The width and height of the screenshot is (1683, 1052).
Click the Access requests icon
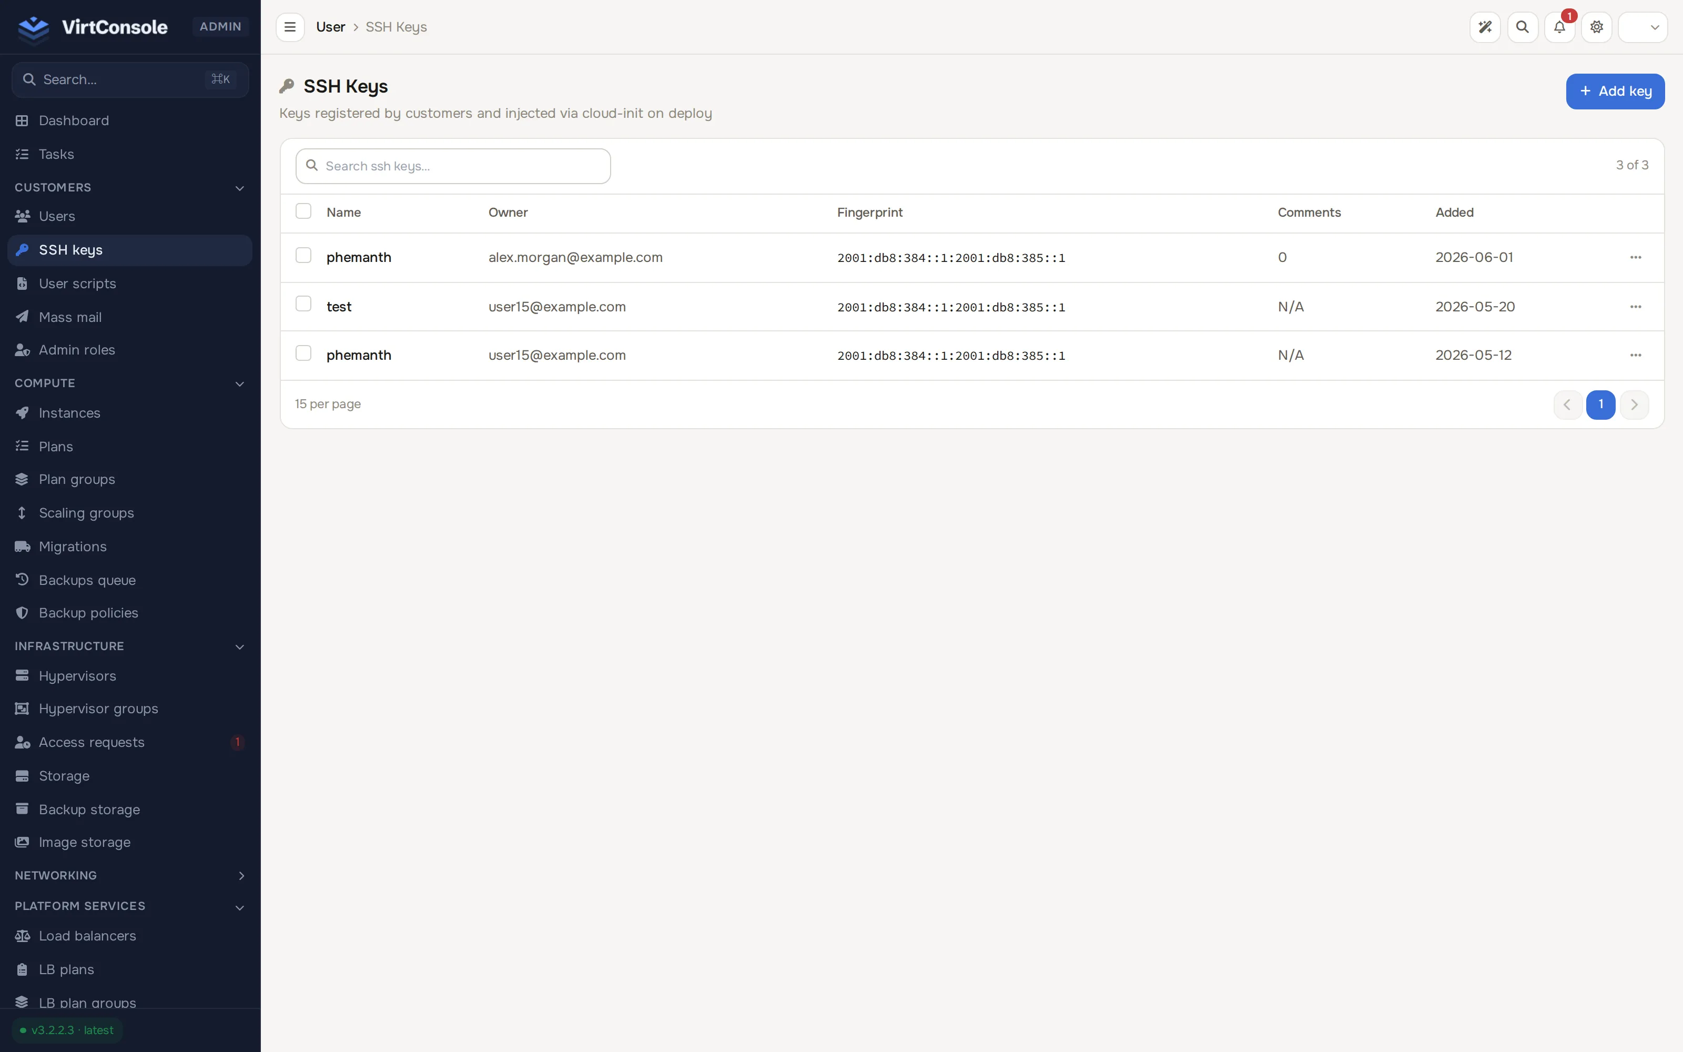coord(22,742)
